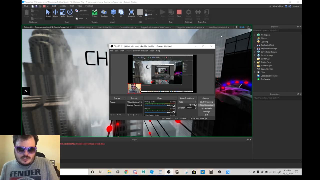Open Windows Settings gear from the taskbar
320x180 pixels.
118,172
